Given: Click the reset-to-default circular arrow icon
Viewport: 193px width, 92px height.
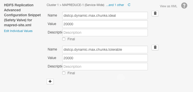Looking at the screenshot, I should point(129,5).
